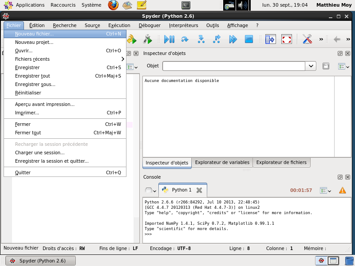Open the Affichage menu
355x266 pixels.
point(237,25)
